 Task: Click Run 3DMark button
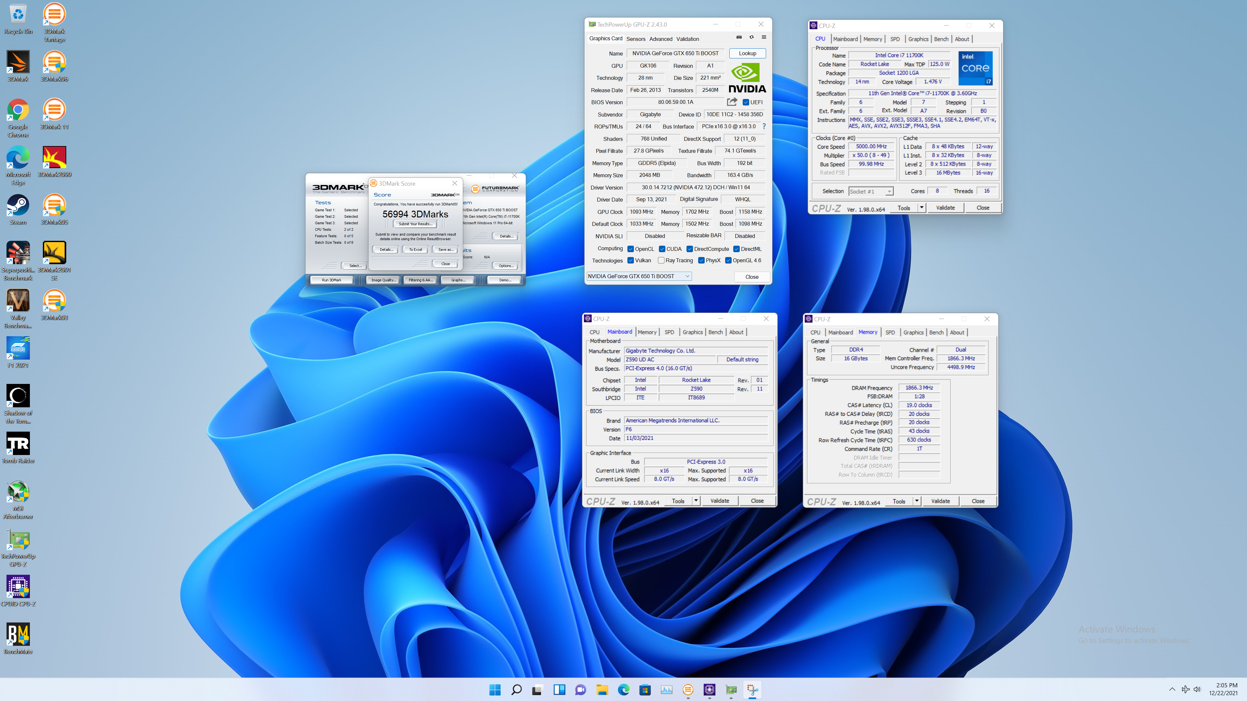(x=332, y=280)
